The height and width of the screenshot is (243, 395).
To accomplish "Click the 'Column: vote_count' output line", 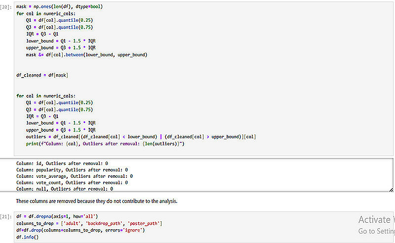I will click(x=72, y=183).
